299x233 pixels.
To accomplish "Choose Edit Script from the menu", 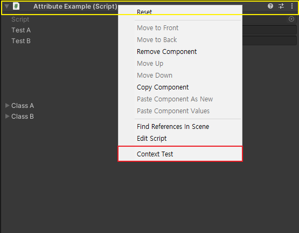I will pos(180,138).
